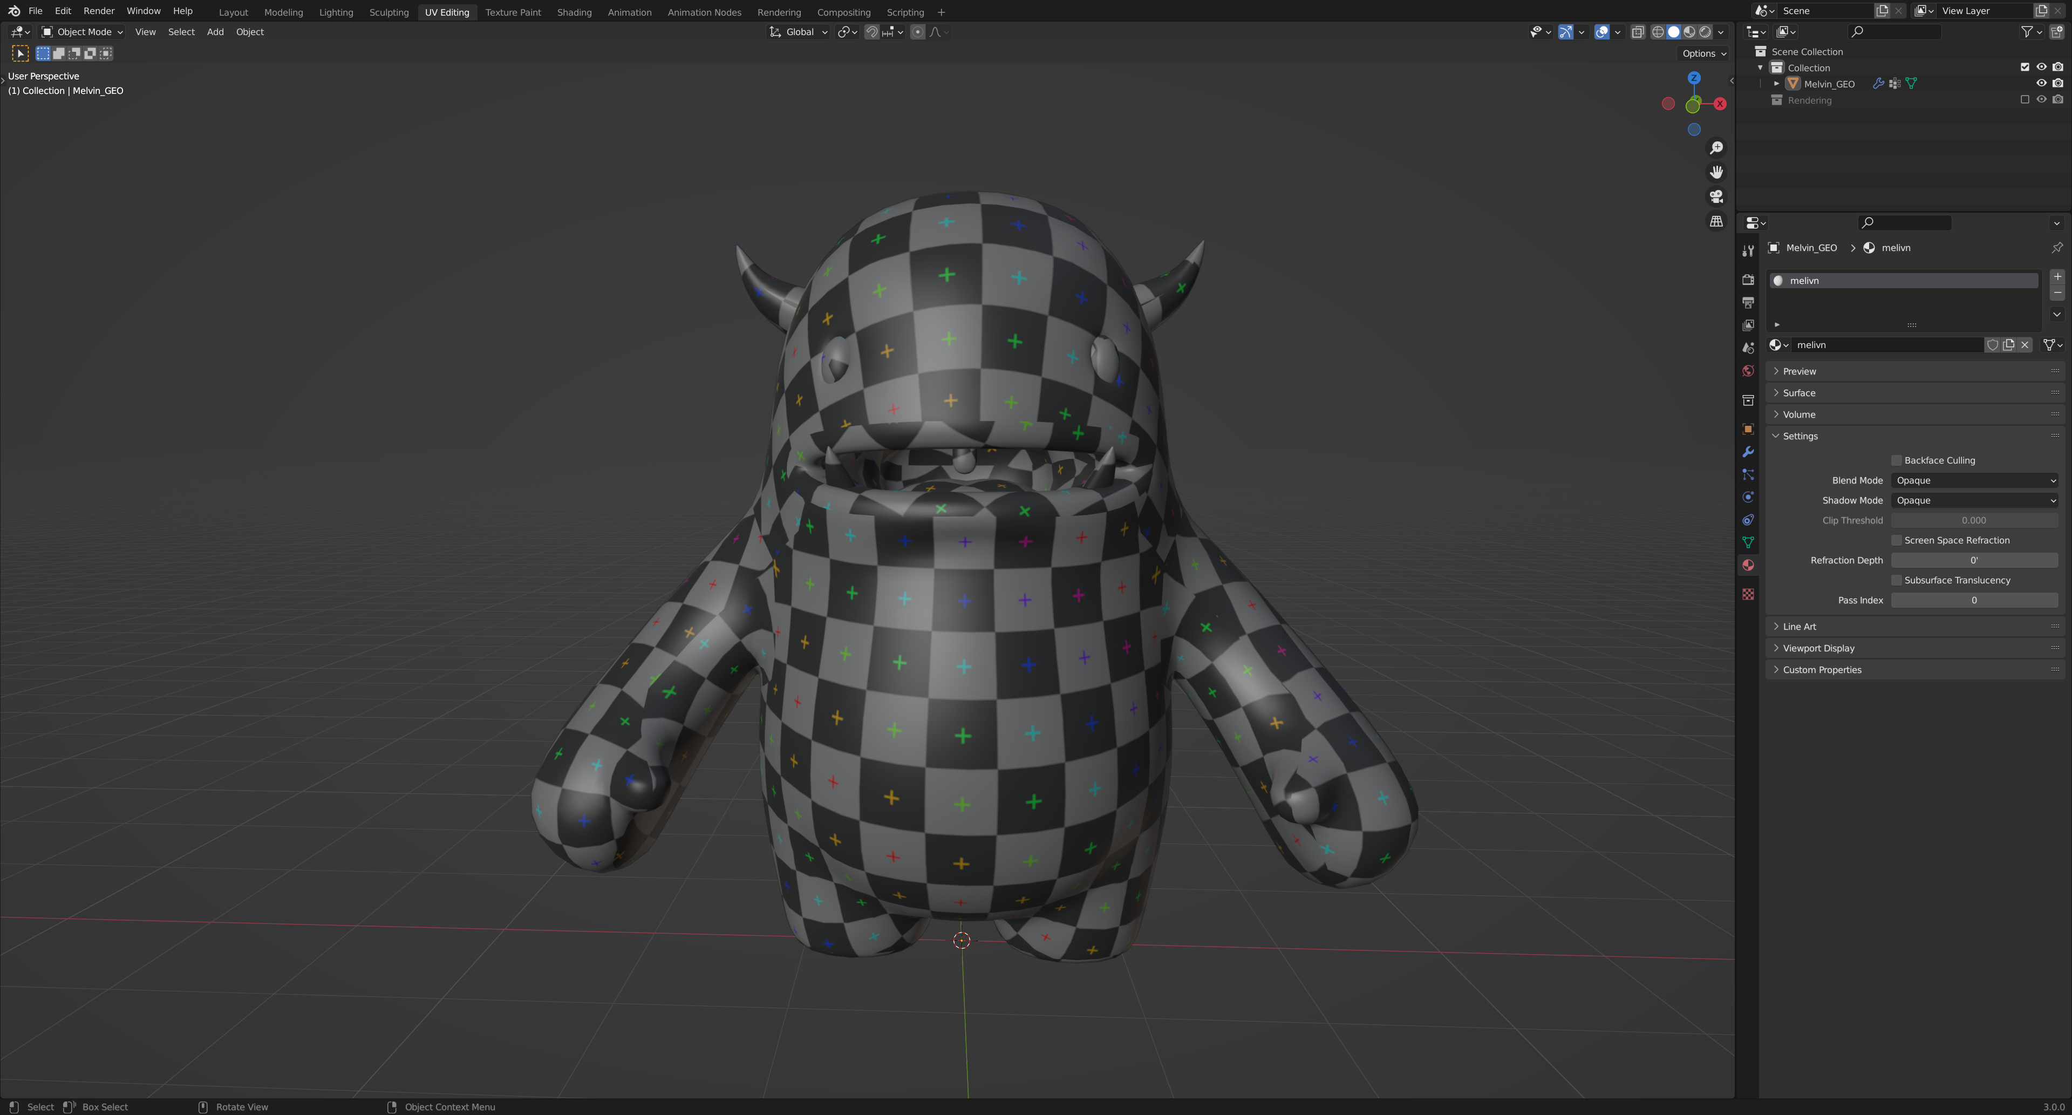Screen dimensions: 2072x1115
Task: Toggle the camera view icon
Action: [x=1716, y=196]
